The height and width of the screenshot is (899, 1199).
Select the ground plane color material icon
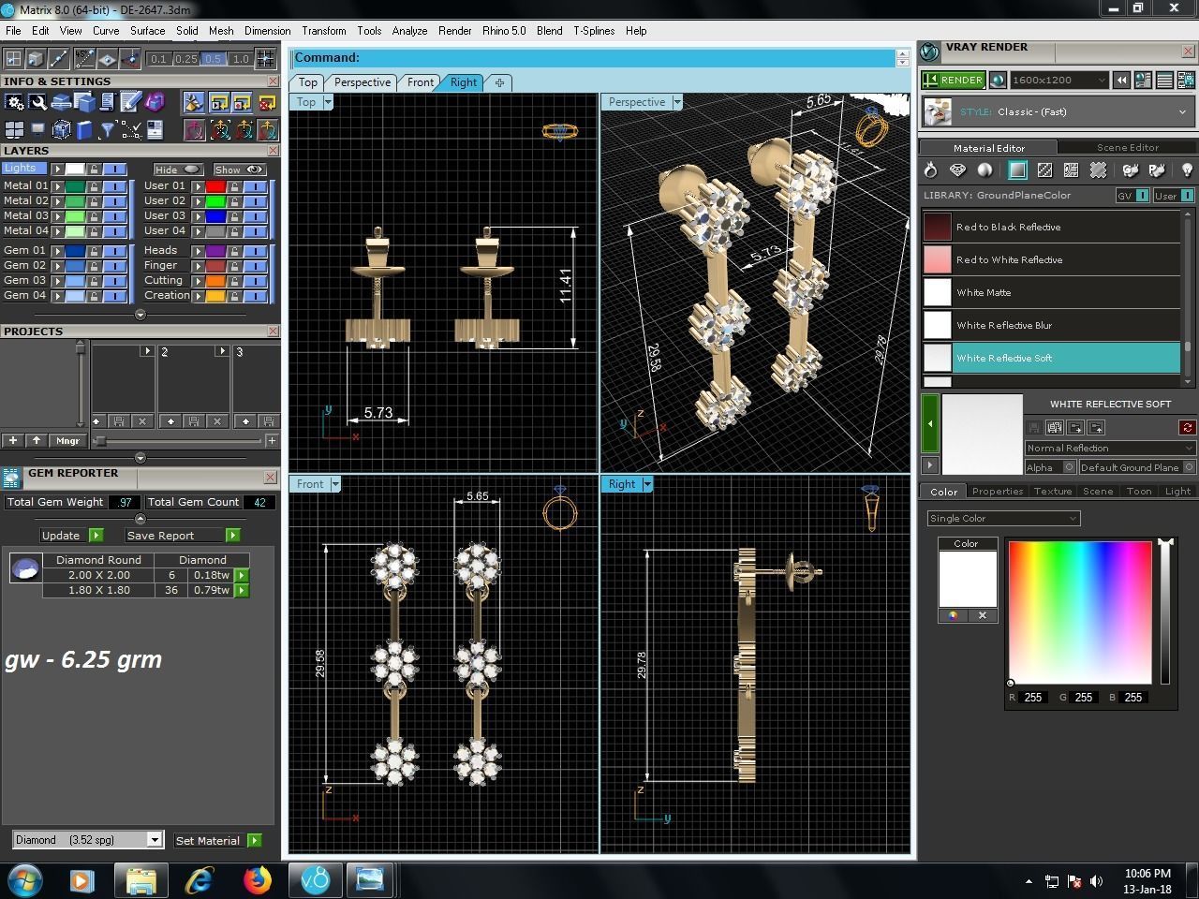(x=1017, y=169)
